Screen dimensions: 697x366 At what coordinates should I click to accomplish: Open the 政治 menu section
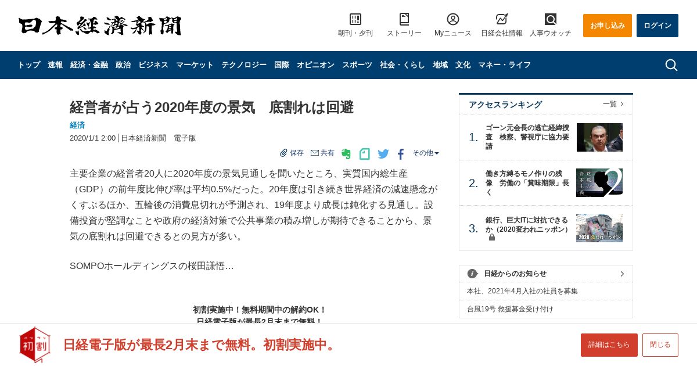point(123,65)
